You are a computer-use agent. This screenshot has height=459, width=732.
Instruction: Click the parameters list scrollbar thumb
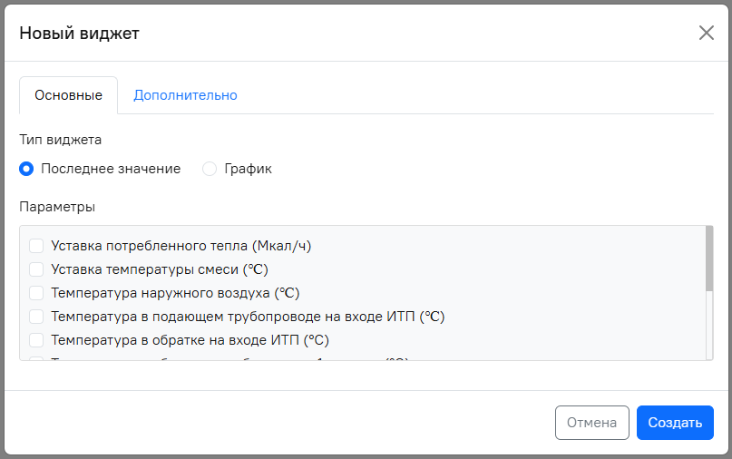(x=708, y=259)
